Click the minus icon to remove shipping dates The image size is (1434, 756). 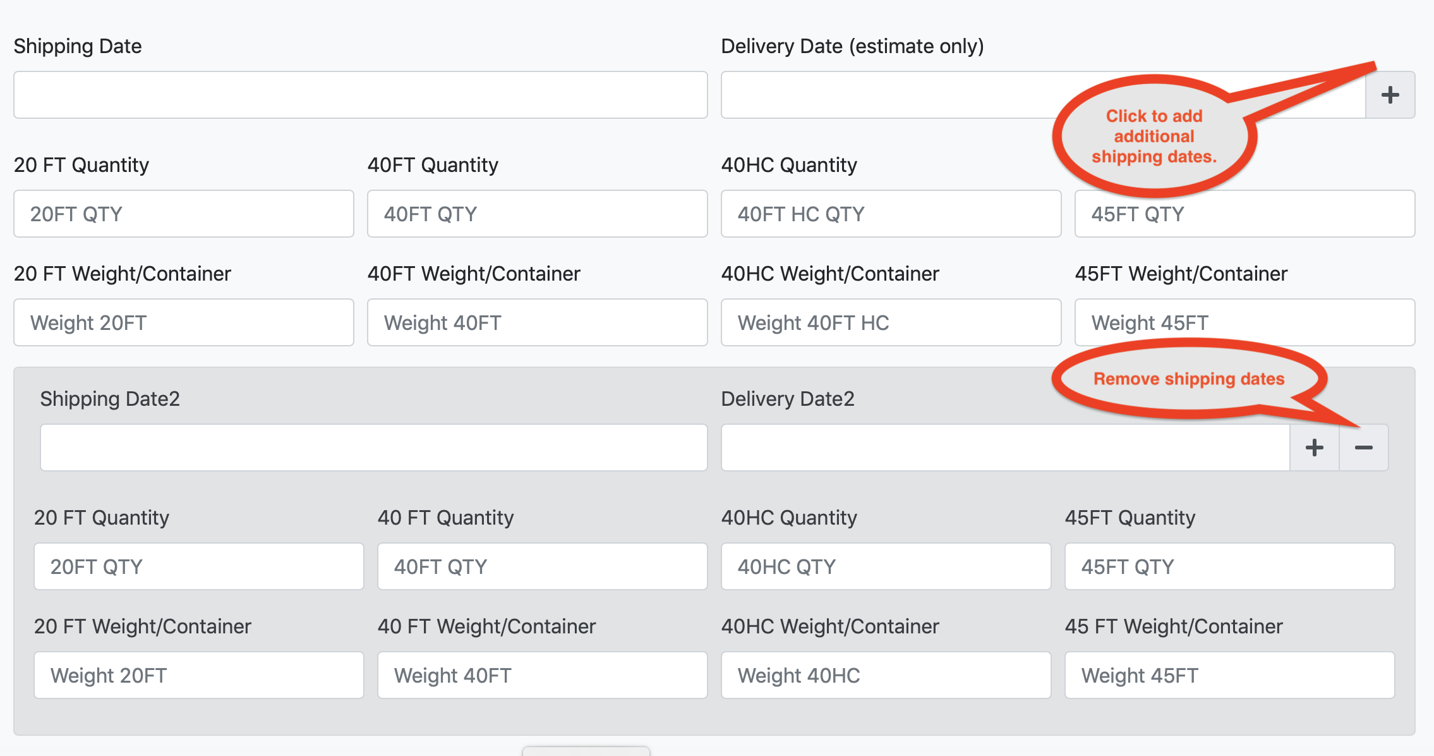1364,448
